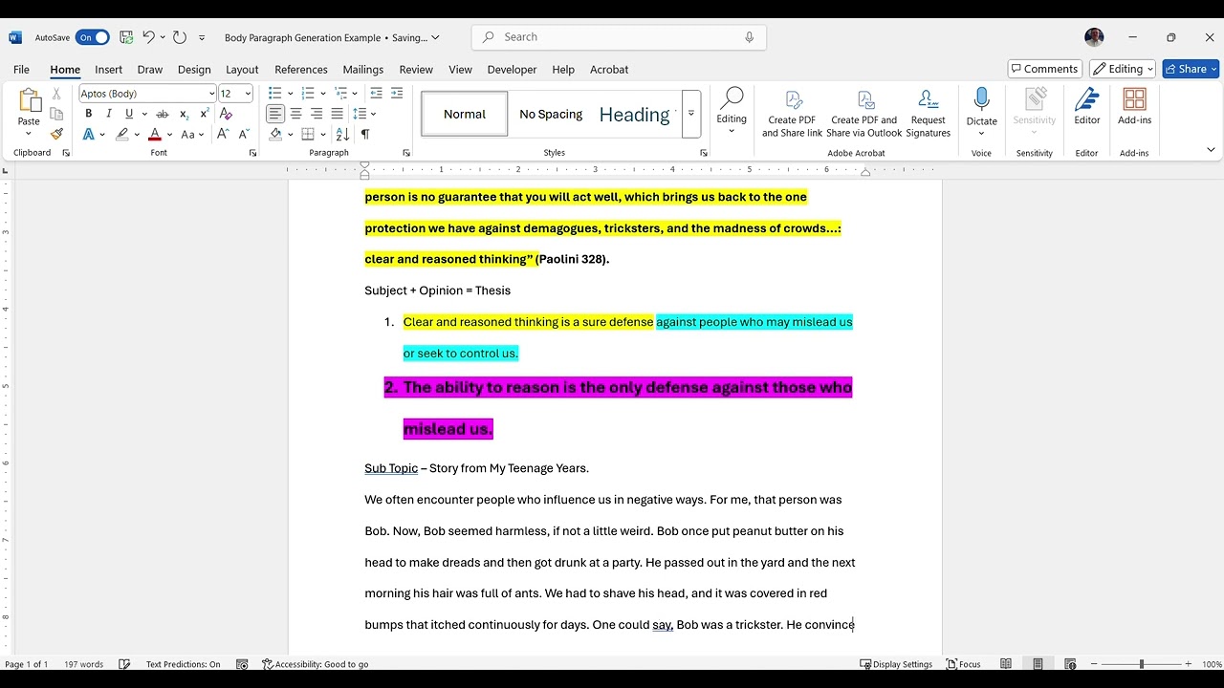Switch to Read Mode view
Viewport: 1224px width, 688px height.
point(1006,664)
